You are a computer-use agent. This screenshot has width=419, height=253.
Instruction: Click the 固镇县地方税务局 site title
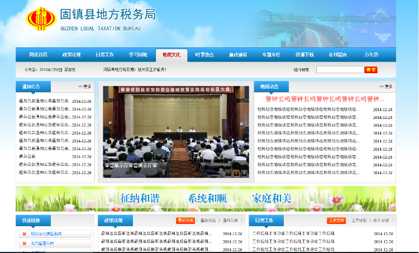click(x=108, y=15)
